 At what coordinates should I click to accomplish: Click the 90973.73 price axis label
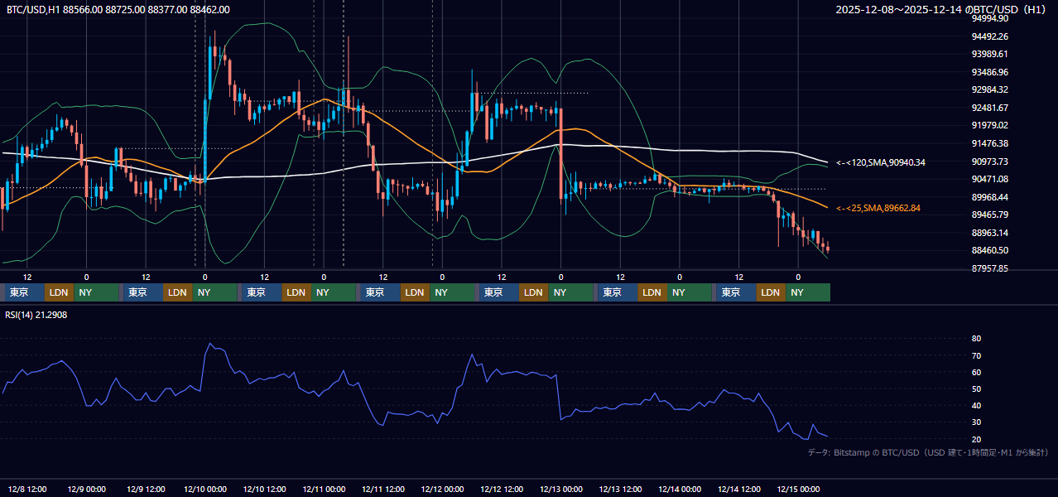[990, 162]
